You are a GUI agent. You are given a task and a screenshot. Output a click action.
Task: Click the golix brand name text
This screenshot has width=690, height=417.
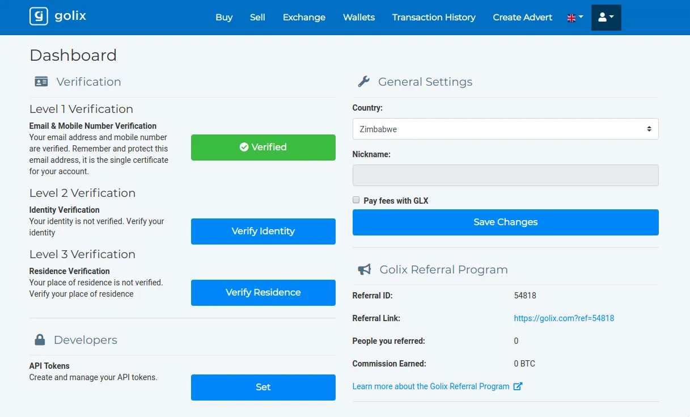pyautogui.click(x=70, y=16)
